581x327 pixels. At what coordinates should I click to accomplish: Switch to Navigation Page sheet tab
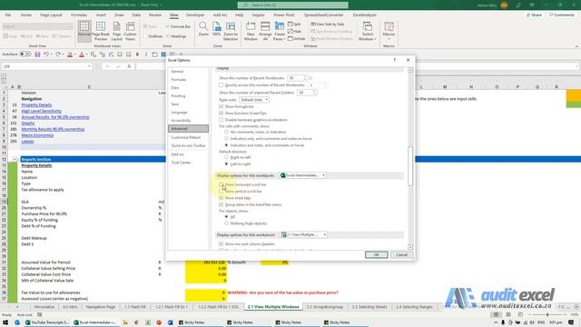(x=101, y=307)
